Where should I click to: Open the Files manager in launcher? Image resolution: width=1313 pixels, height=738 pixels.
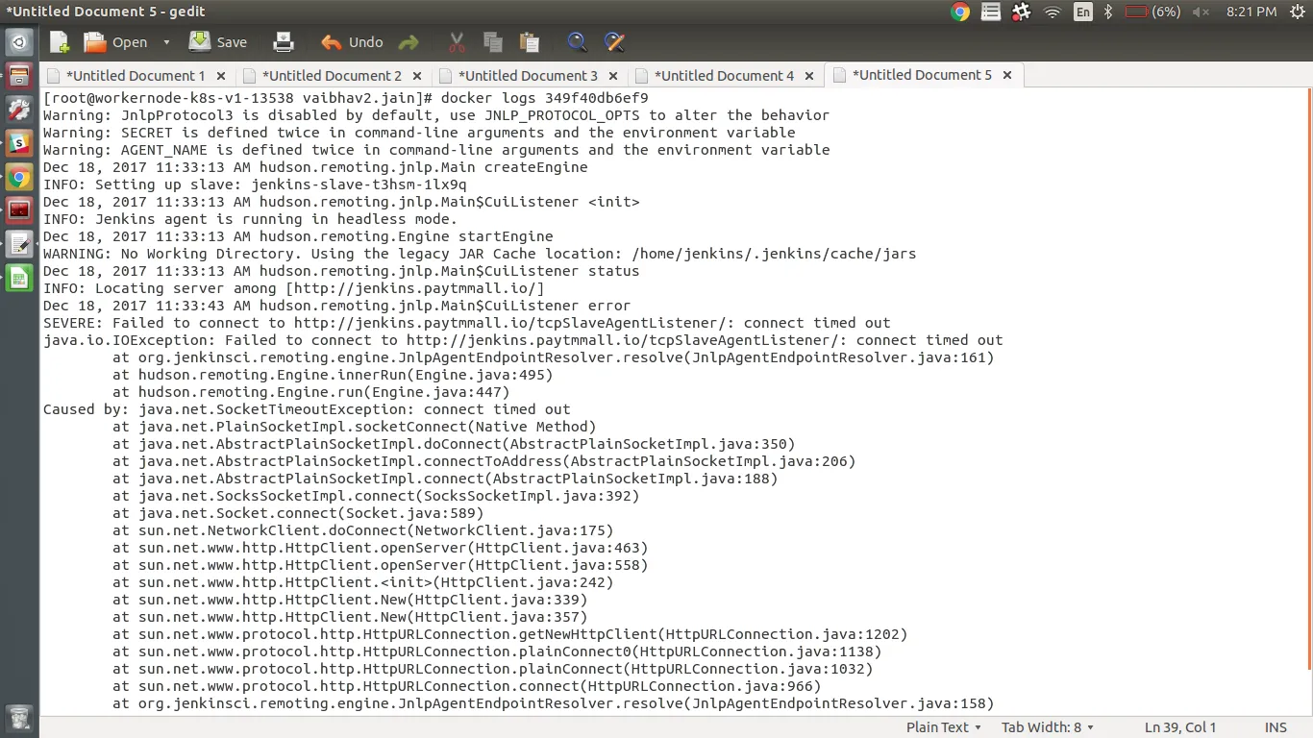pos(19,76)
